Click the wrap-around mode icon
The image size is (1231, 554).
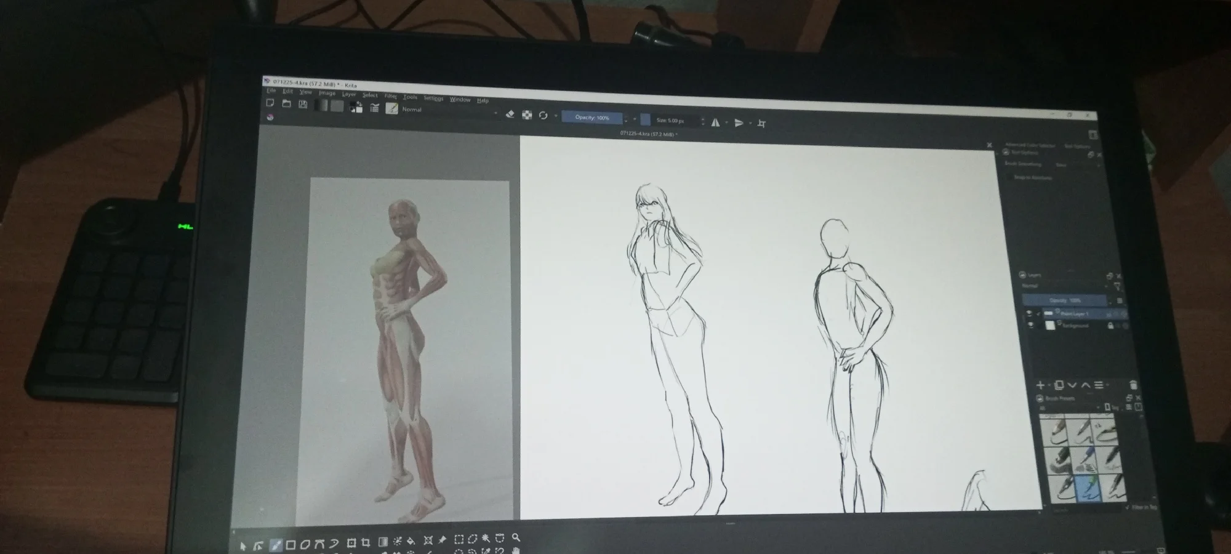pos(761,124)
